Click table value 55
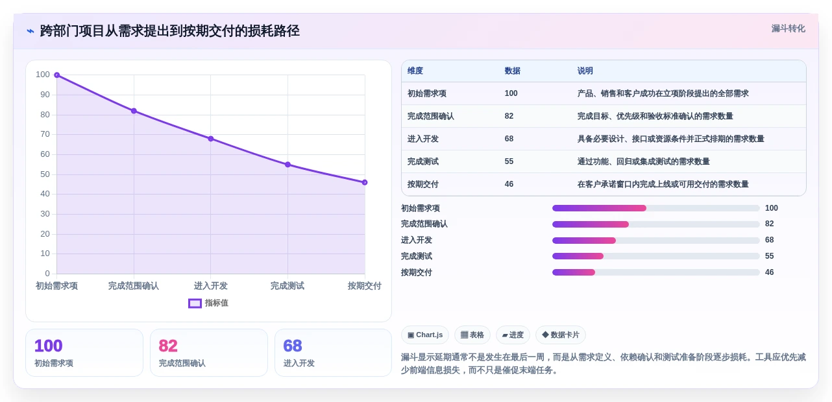 click(509, 161)
